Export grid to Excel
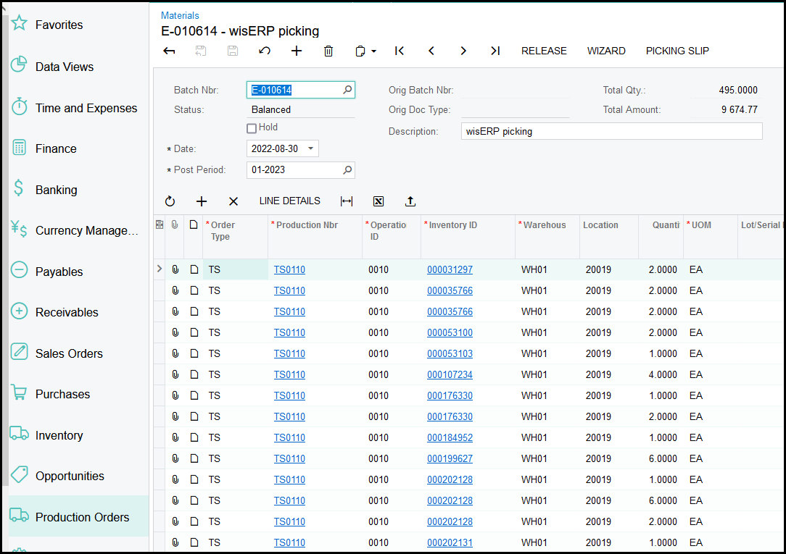786x554 pixels. pos(378,201)
